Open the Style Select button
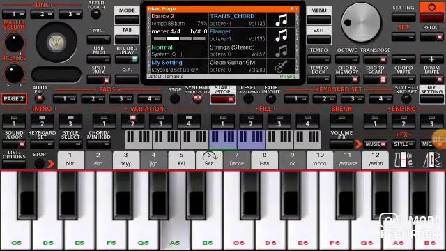Screen dimensions: 446x251 point(70,144)
